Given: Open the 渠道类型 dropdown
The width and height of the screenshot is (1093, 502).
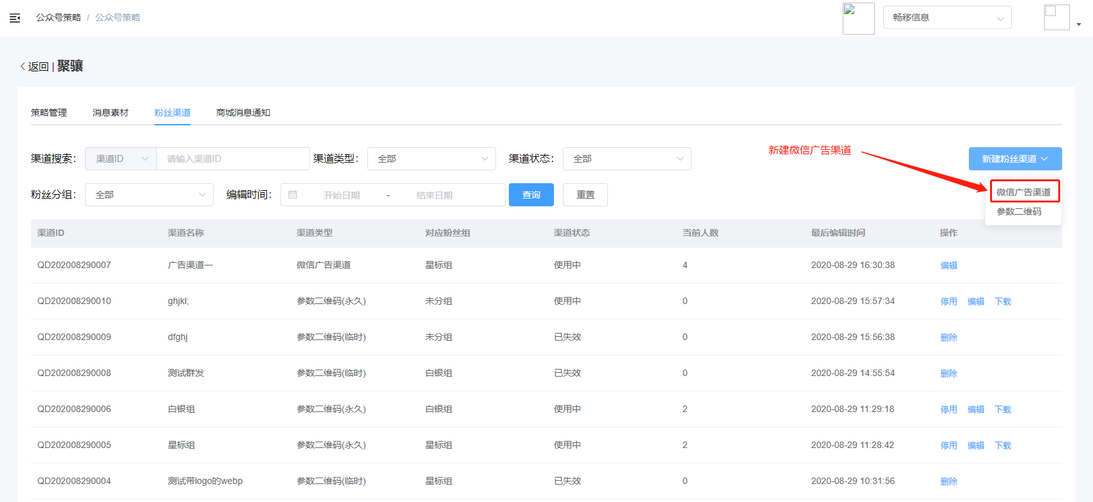Looking at the screenshot, I should click(431, 159).
